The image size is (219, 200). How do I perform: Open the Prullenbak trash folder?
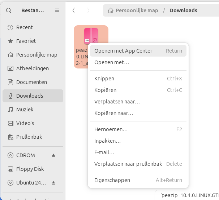click(29, 137)
